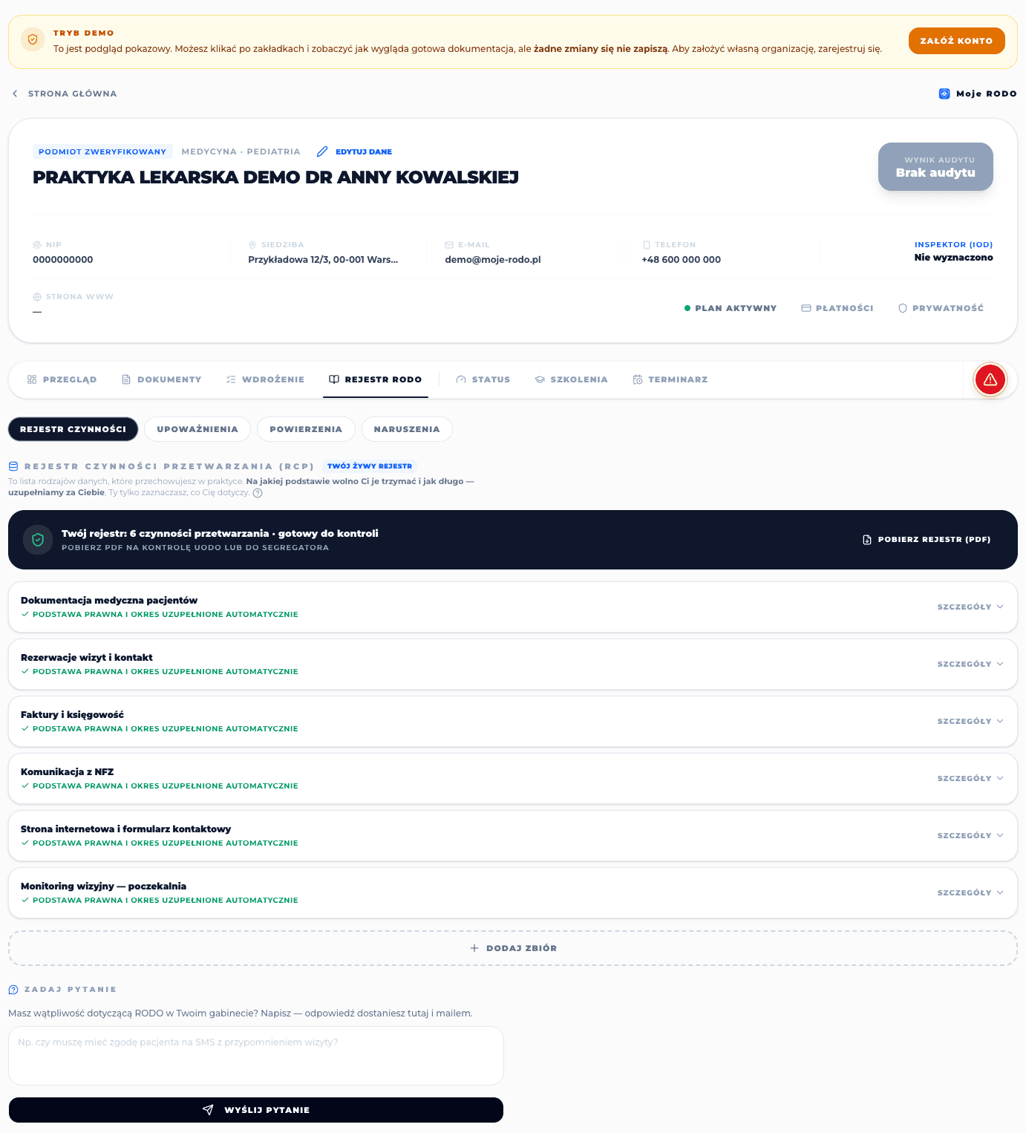Viewport: 1026px width, 1133px height.
Task: Click the red warning alert icon
Action: (x=990, y=379)
